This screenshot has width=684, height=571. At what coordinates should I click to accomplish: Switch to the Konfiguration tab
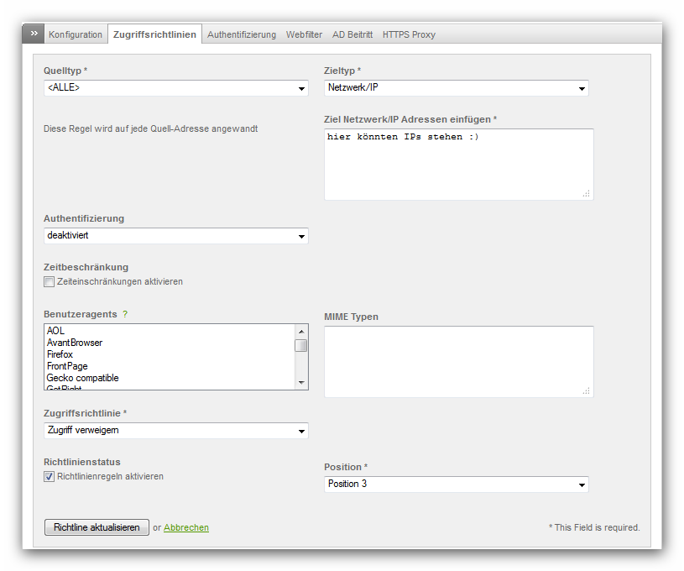[x=76, y=34]
